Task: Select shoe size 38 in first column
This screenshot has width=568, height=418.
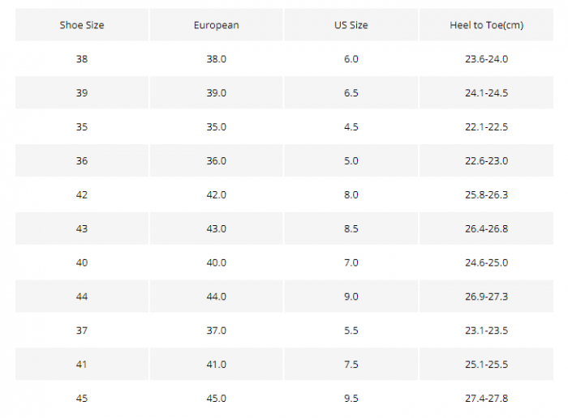Action: click(82, 59)
